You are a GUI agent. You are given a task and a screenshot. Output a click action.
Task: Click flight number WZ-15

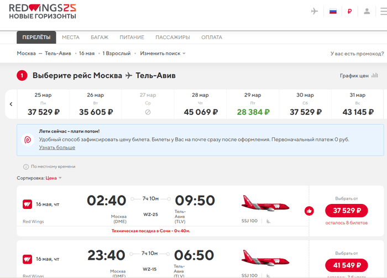coord(150,269)
